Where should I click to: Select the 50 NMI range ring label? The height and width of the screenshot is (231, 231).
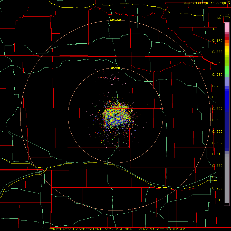pyautogui.click(x=115, y=68)
